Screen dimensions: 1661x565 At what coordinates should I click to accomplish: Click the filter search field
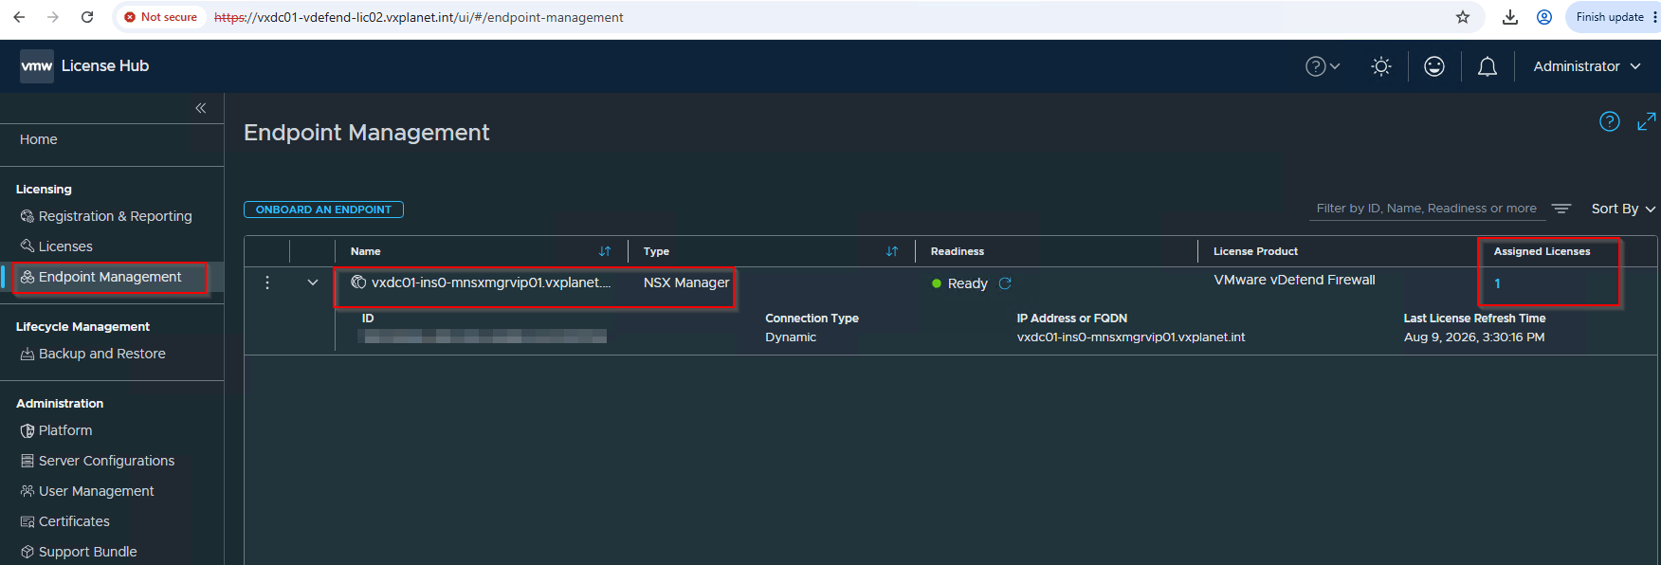pos(1426,209)
